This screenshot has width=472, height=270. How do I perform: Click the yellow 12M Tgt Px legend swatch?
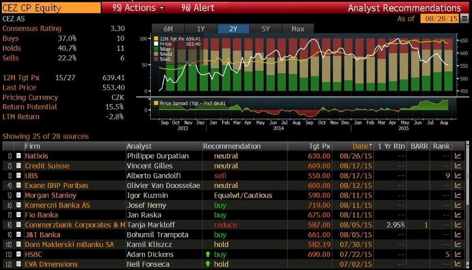click(156, 39)
